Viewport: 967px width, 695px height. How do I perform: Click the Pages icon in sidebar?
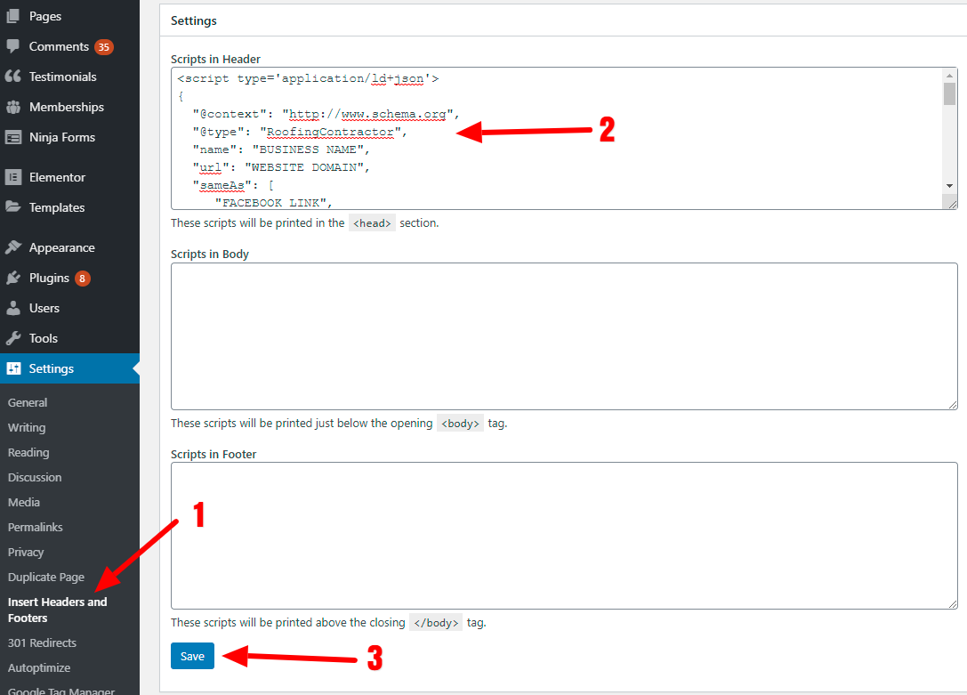click(x=13, y=16)
